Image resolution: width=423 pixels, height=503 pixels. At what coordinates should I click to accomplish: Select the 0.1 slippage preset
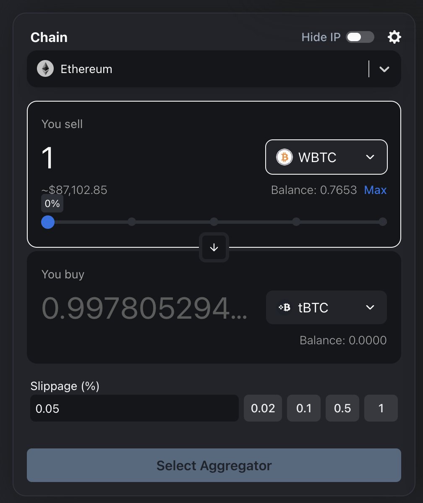304,408
